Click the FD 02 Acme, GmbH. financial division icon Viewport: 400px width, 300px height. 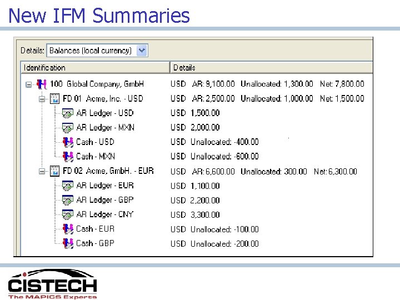pyautogui.click(x=54, y=171)
